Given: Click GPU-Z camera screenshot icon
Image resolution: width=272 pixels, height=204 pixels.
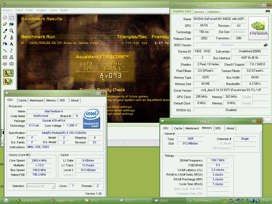Looking at the screenshot, I should point(268,11).
